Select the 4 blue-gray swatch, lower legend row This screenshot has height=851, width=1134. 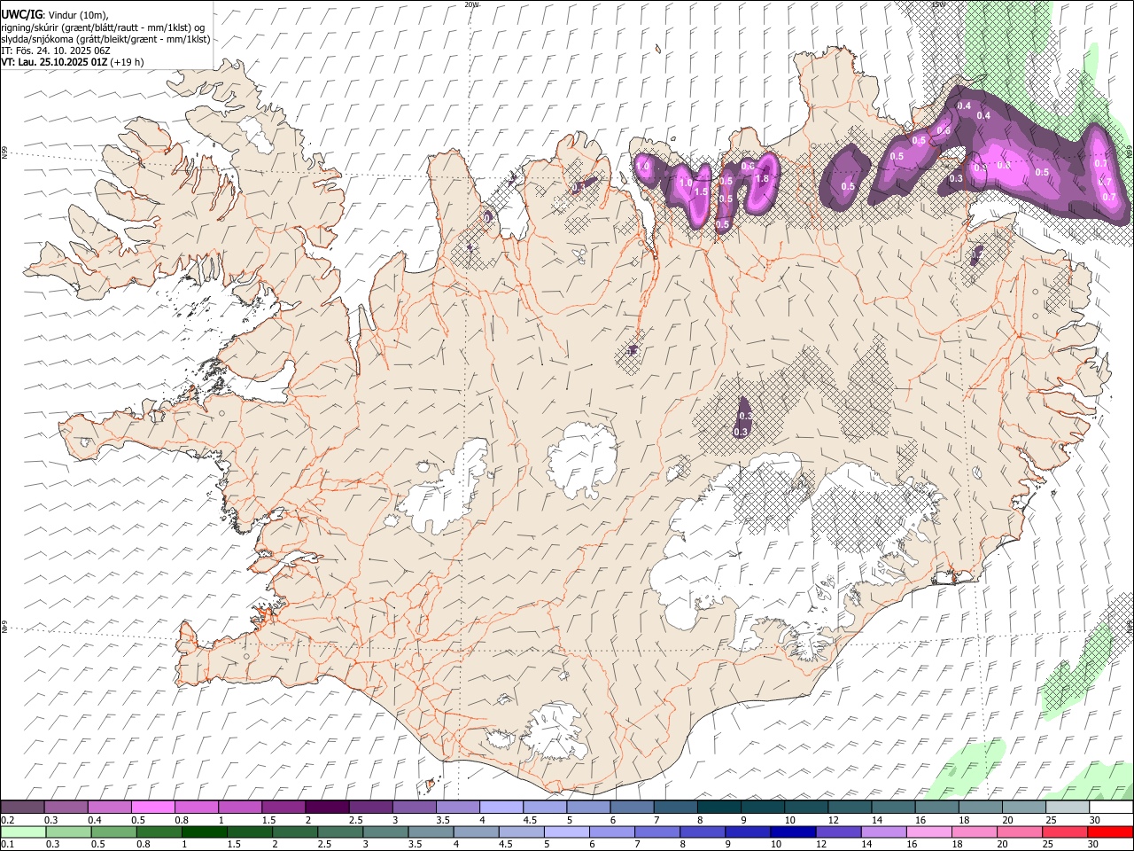pos(476,831)
